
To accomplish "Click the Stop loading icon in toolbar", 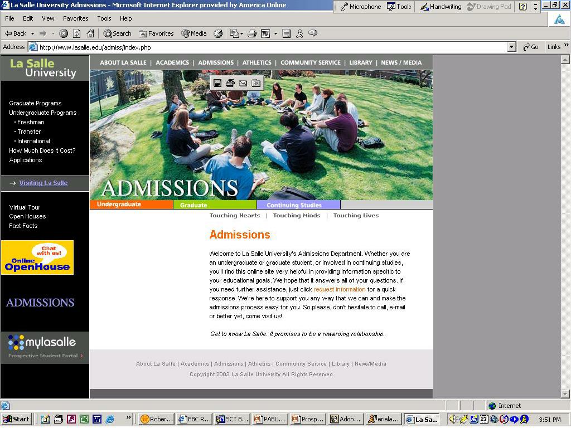I will (64, 33).
